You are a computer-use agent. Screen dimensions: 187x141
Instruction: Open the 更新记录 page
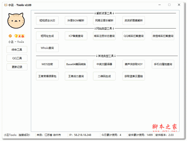pyautogui.click(x=17, y=67)
